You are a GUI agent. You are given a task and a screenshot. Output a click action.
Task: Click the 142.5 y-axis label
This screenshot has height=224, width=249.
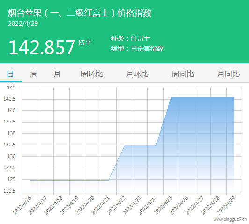[9, 99]
